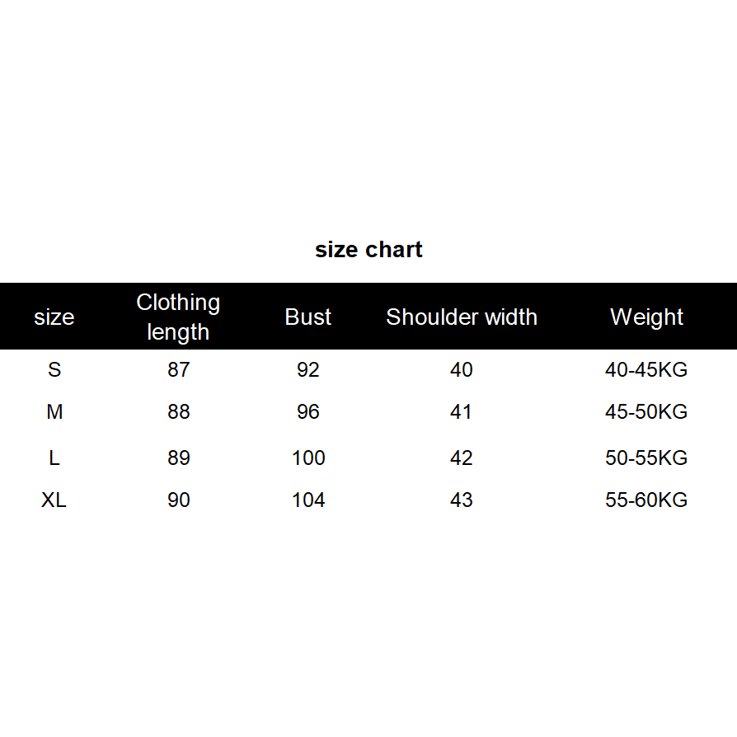
Task: Click the 'Shoulder width' column header
Action: pyautogui.click(x=462, y=317)
